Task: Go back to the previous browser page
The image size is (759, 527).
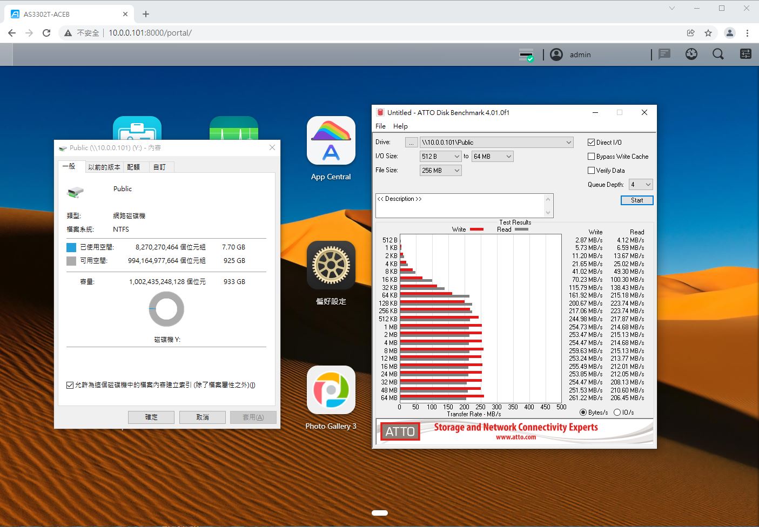Action: (12, 33)
